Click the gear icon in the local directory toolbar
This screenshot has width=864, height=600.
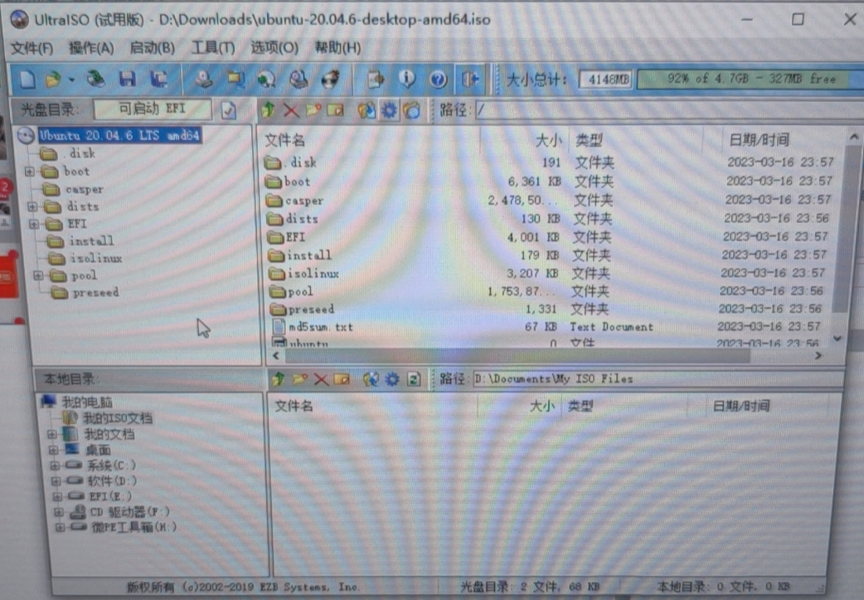[391, 379]
